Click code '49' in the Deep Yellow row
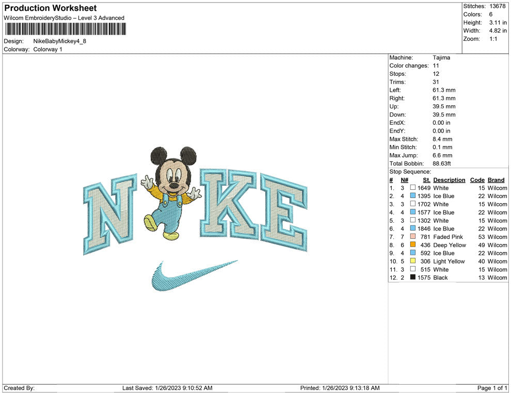Image resolution: width=511 pixels, height=393 pixels. point(482,244)
